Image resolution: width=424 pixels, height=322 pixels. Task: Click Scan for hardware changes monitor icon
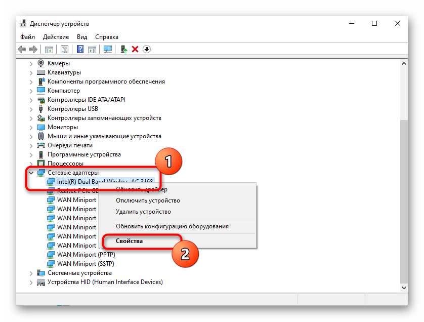[107, 49]
